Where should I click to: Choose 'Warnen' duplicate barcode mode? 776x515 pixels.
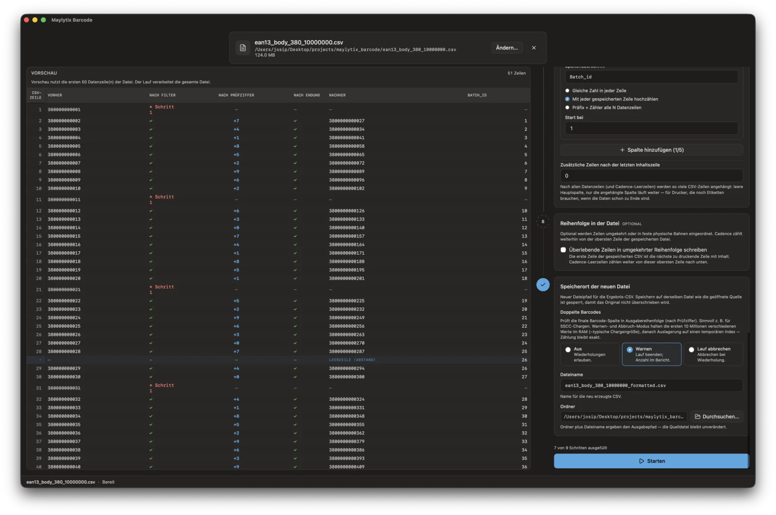pos(651,354)
